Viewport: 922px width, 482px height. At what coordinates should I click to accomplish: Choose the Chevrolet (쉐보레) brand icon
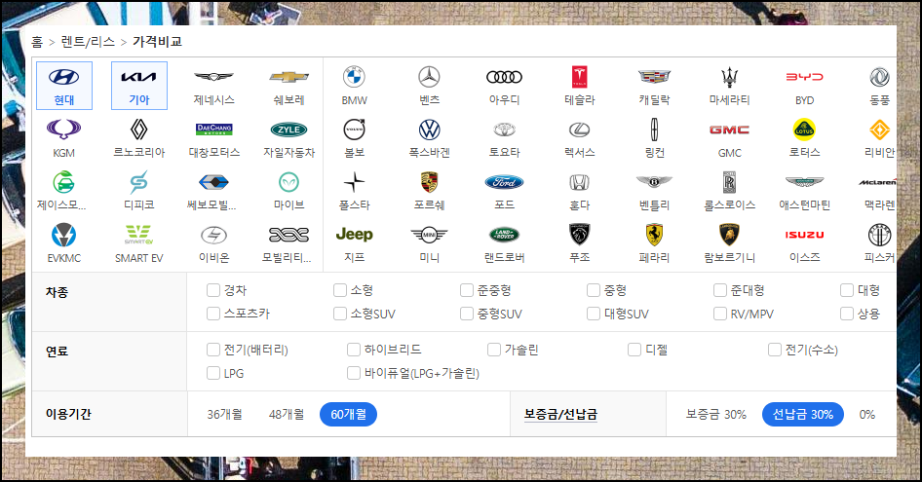click(288, 77)
